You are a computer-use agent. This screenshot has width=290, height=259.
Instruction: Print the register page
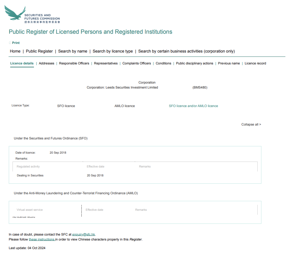click(x=16, y=43)
